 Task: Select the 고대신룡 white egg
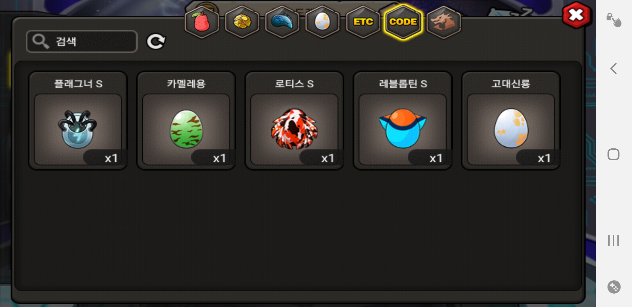(x=511, y=121)
